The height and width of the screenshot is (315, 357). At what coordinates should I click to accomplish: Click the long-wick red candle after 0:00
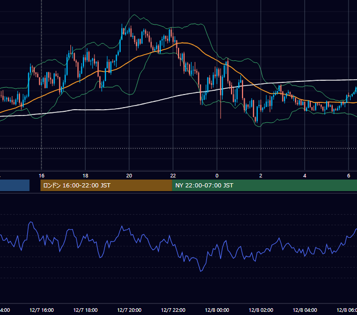[221, 93]
